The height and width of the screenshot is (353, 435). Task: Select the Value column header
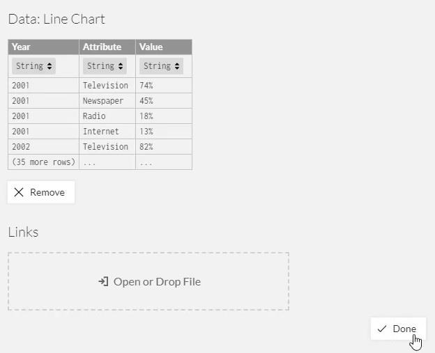click(164, 47)
